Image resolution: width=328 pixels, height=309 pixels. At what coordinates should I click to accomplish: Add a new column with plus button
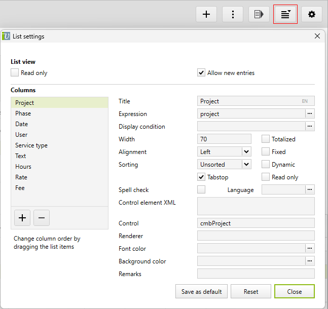pyautogui.click(x=22, y=218)
